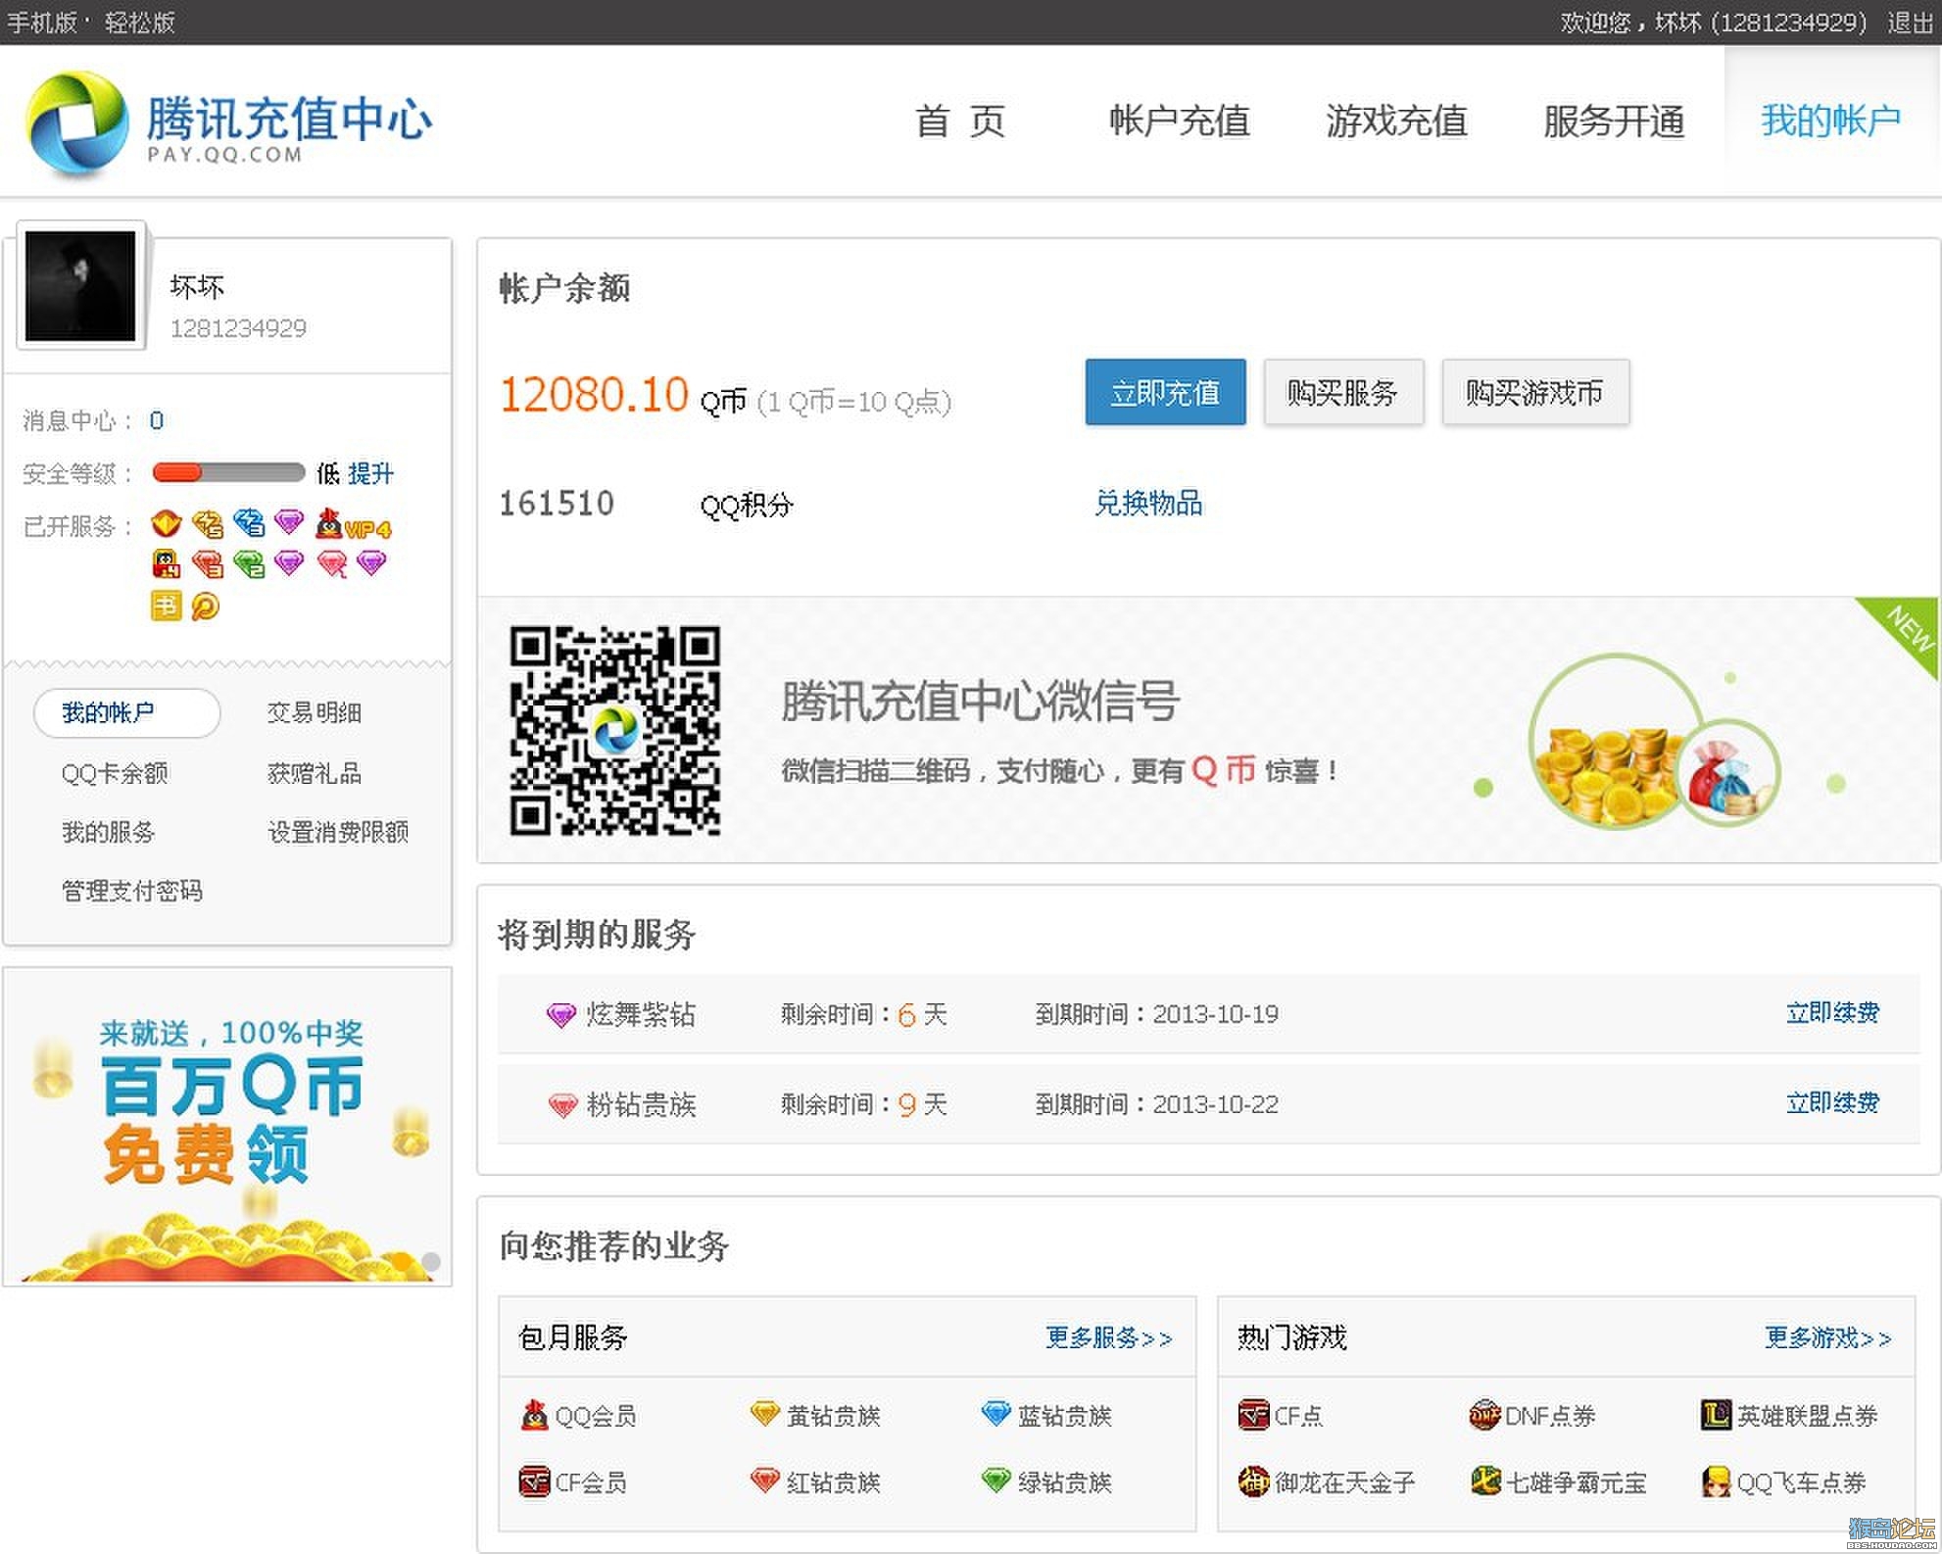Image resolution: width=1942 pixels, height=1554 pixels.
Task: Click the red diamond level 3 badge
Action: click(x=208, y=564)
